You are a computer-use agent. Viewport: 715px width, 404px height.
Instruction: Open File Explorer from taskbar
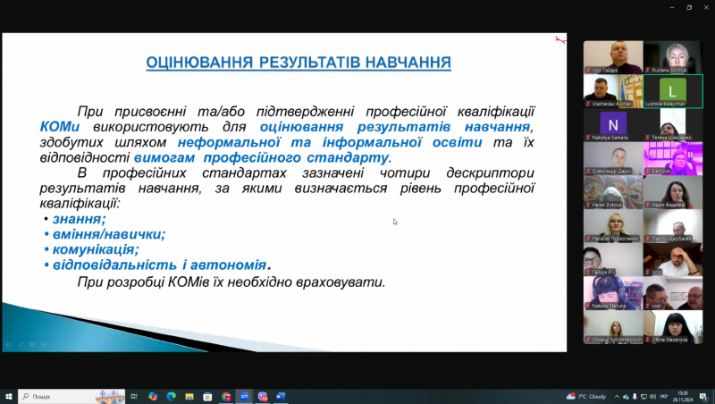189,396
